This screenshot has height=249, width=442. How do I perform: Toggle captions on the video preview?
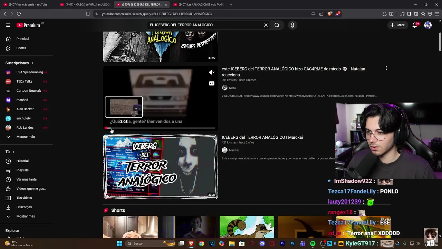tap(212, 83)
